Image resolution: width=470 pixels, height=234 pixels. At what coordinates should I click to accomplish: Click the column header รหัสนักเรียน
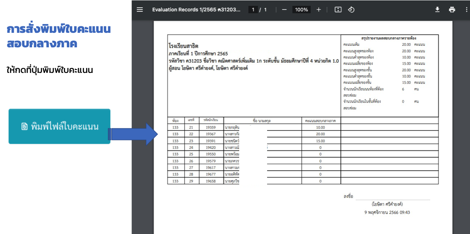tap(211, 121)
